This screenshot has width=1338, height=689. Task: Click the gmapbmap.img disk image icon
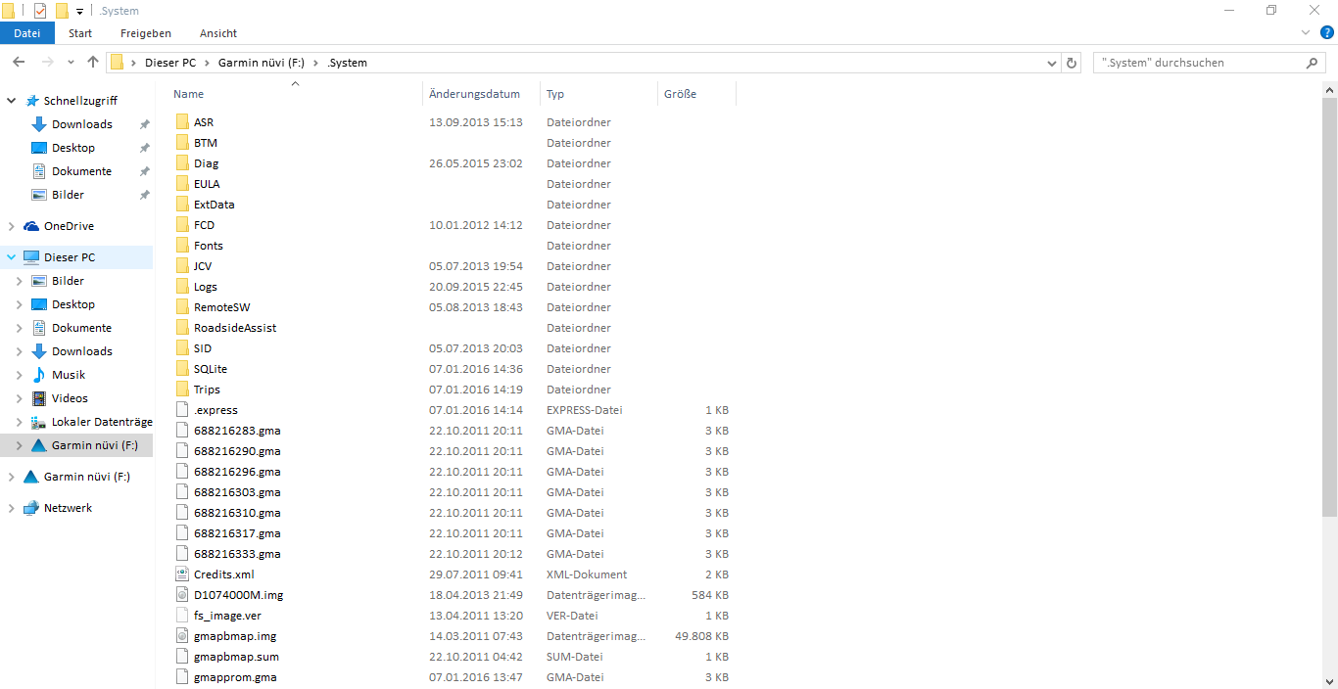pyautogui.click(x=182, y=636)
